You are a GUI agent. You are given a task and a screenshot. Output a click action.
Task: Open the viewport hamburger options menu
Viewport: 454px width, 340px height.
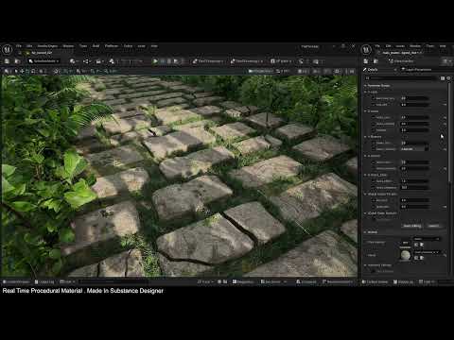coord(7,72)
